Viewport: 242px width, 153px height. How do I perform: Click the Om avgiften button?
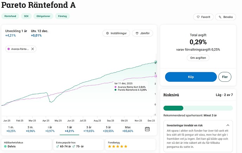pyautogui.click(x=198, y=58)
